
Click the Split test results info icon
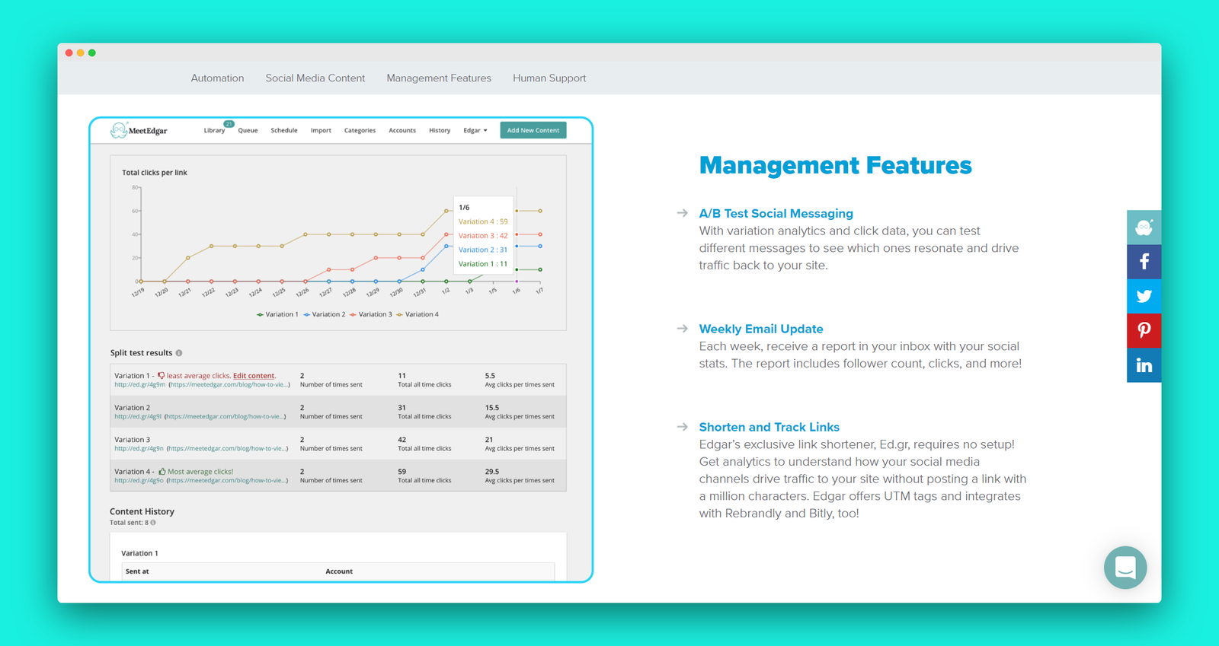[x=179, y=353]
